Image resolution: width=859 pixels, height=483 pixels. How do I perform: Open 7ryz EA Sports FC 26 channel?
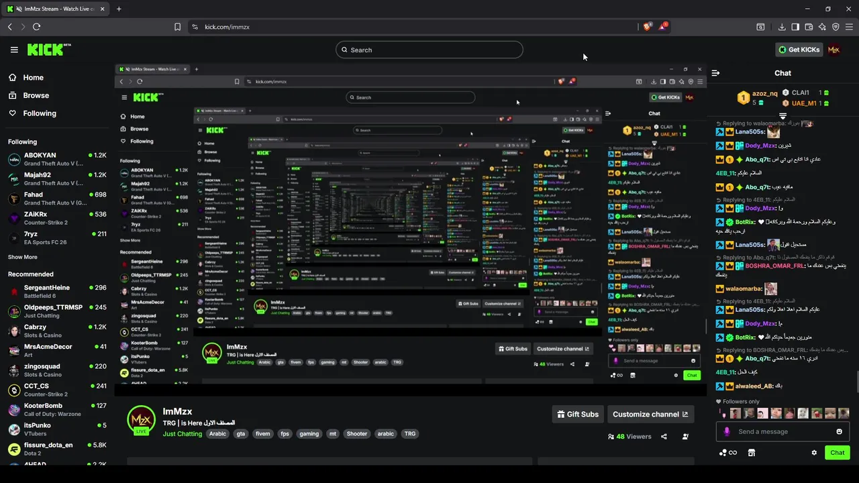pos(57,237)
